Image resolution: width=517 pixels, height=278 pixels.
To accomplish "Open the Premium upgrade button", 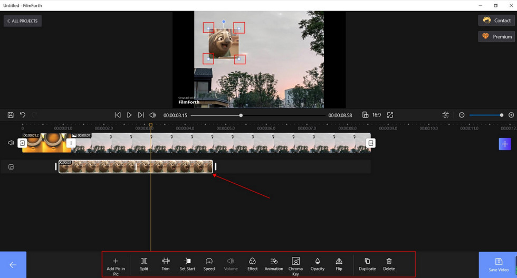I will point(496,36).
